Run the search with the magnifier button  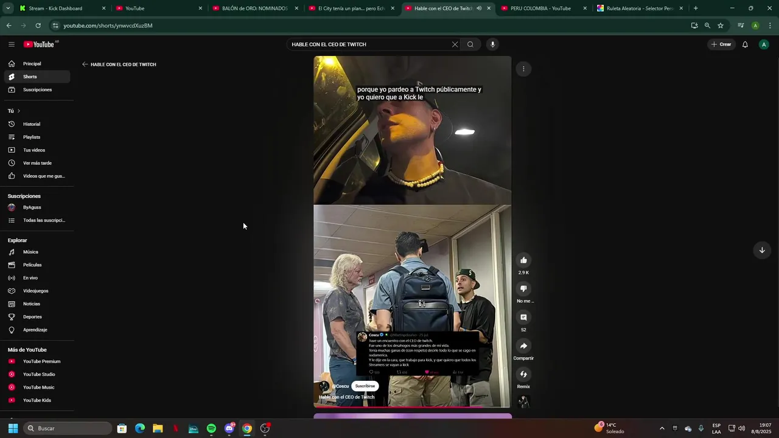pyautogui.click(x=470, y=44)
